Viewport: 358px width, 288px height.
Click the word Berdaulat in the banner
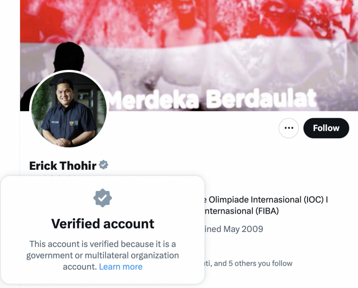tap(262, 98)
